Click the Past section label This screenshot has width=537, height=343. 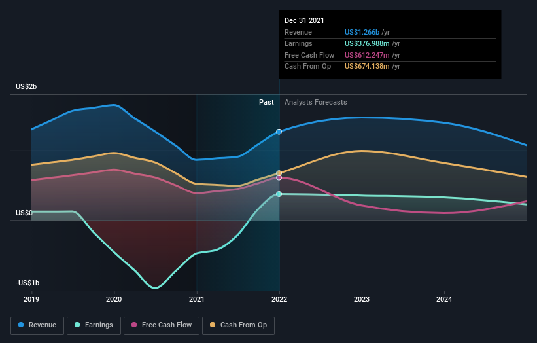(x=266, y=102)
